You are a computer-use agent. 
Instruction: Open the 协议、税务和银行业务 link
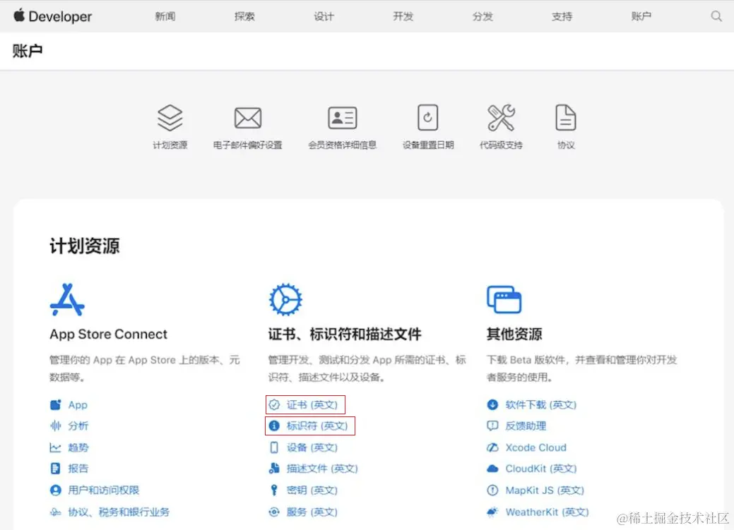[x=119, y=512]
